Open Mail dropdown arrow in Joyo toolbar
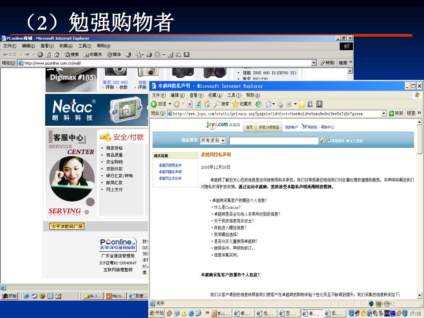Image resolution: width=424 pixels, height=318 pixels. point(274,104)
